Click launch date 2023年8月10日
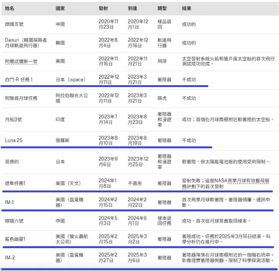 click(x=108, y=140)
